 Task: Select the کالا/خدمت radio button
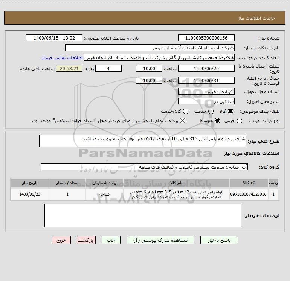(x=186, y=111)
